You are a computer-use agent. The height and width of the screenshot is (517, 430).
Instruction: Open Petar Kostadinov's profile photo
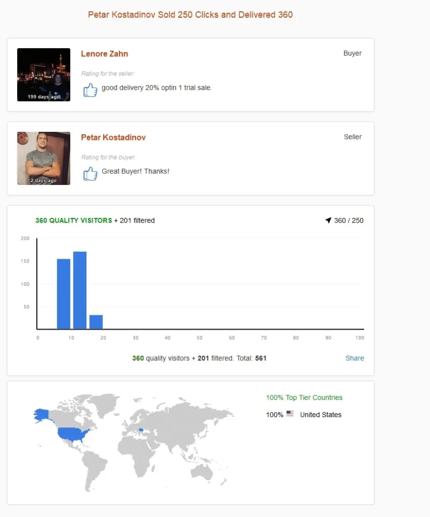tap(43, 158)
